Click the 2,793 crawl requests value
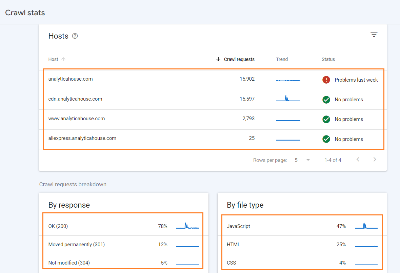400x273 pixels. 248,118
